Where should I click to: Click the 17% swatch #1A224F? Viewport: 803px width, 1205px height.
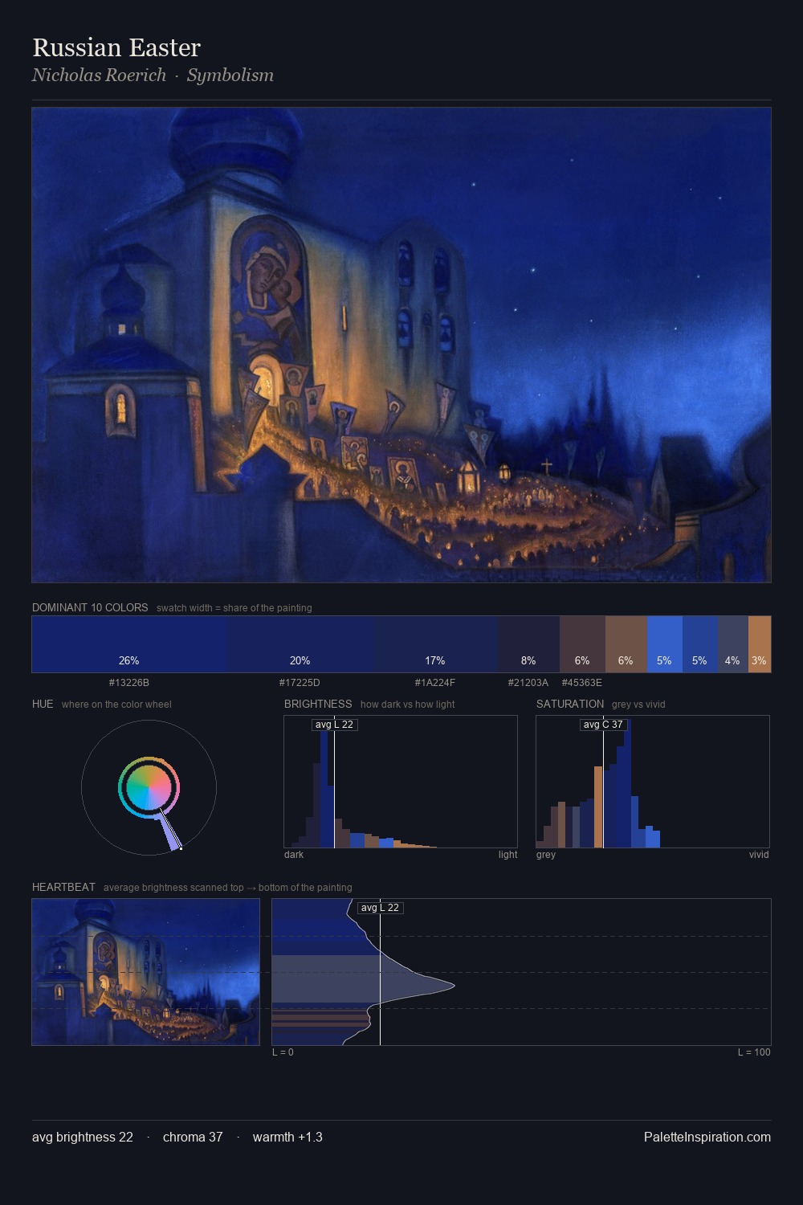pyautogui.click(x=434, y=644)
